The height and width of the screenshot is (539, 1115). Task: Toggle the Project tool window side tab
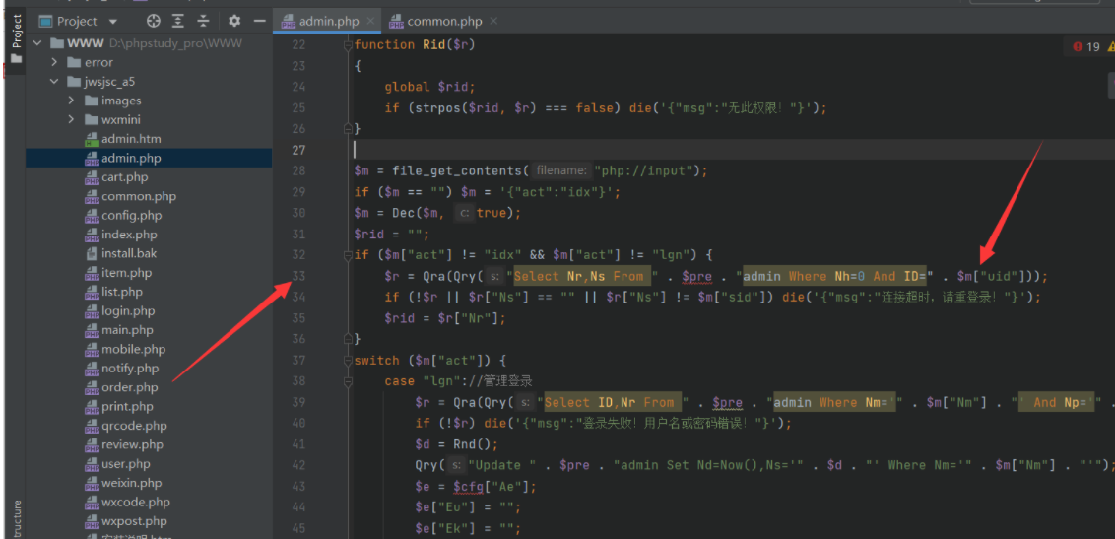(x=17, y=39)
